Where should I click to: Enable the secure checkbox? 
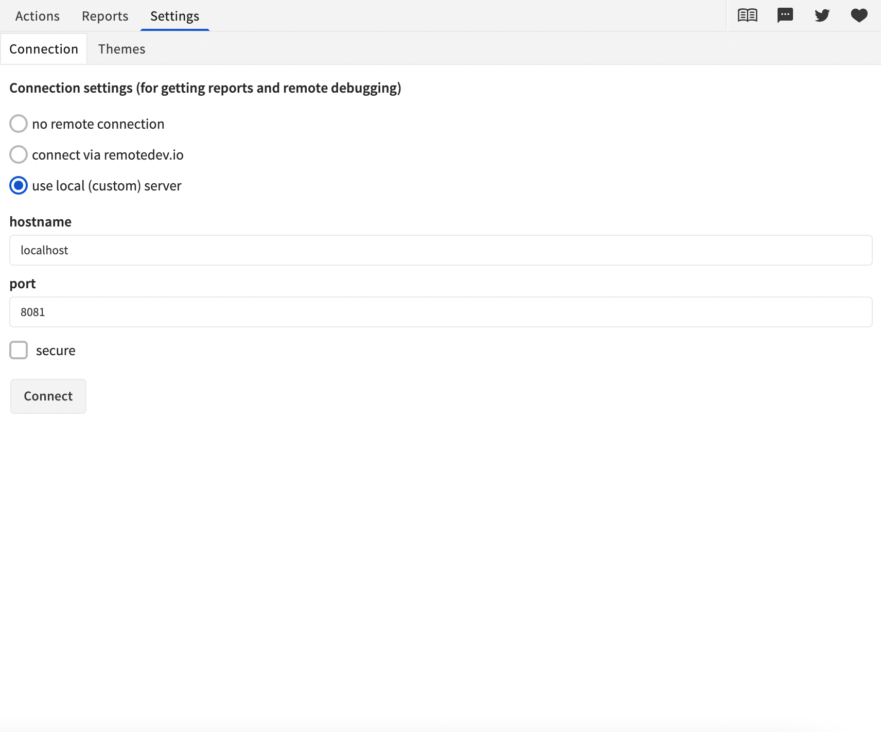coord(18,350)
